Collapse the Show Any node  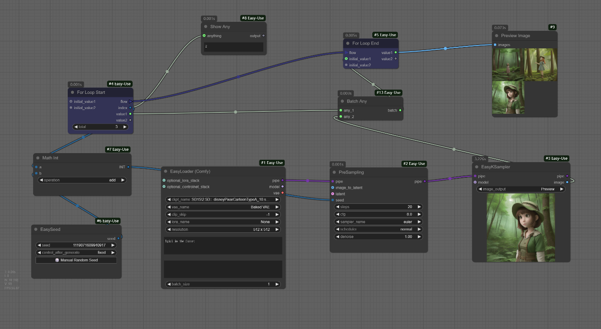(x=206, y=27)
